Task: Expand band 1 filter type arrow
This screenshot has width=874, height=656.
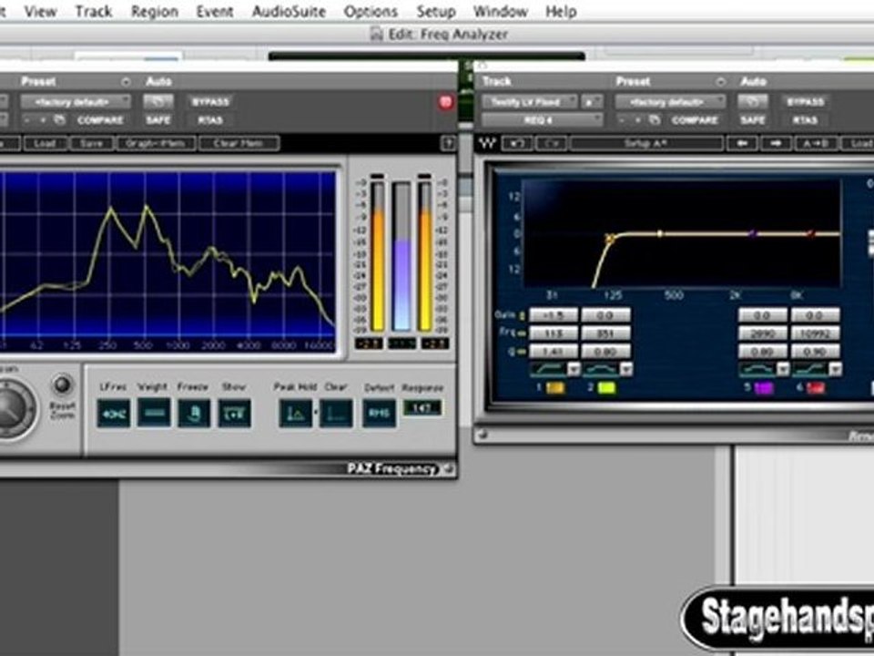Action: 574,369
